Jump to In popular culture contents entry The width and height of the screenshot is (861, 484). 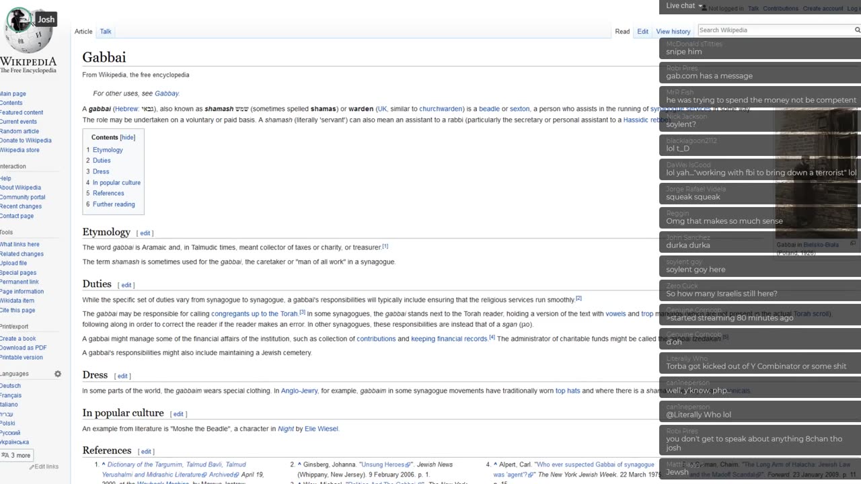(116, 183)
